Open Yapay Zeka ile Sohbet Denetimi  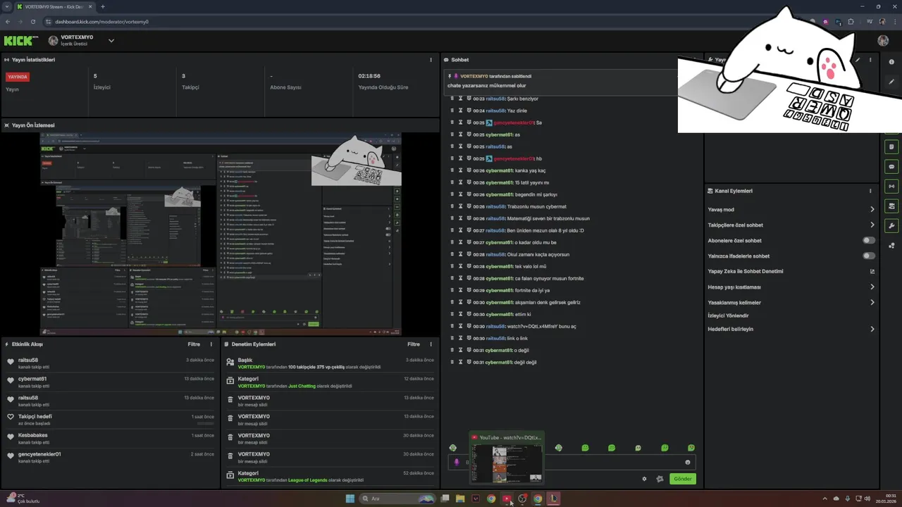tap(746, 271)
